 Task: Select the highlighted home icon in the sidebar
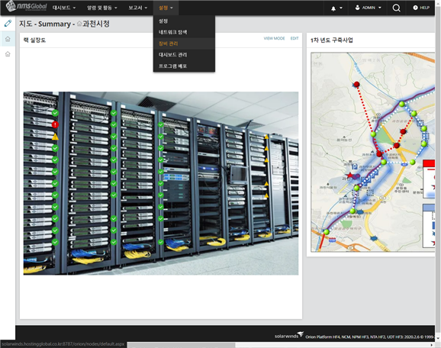pos(8,39)
